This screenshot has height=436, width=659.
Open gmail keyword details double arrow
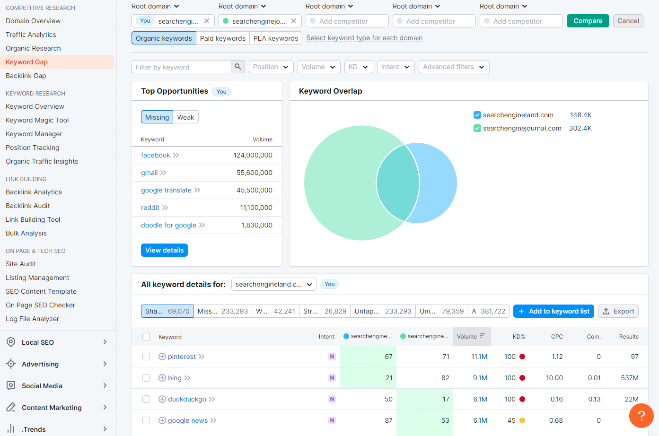(163, 173)
